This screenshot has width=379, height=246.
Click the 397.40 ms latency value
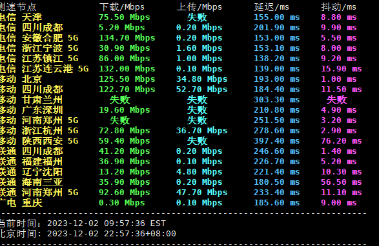click(277, 141)
